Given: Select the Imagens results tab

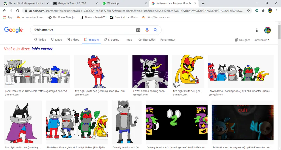Looking at the screenshot, I should pos(91,40).
